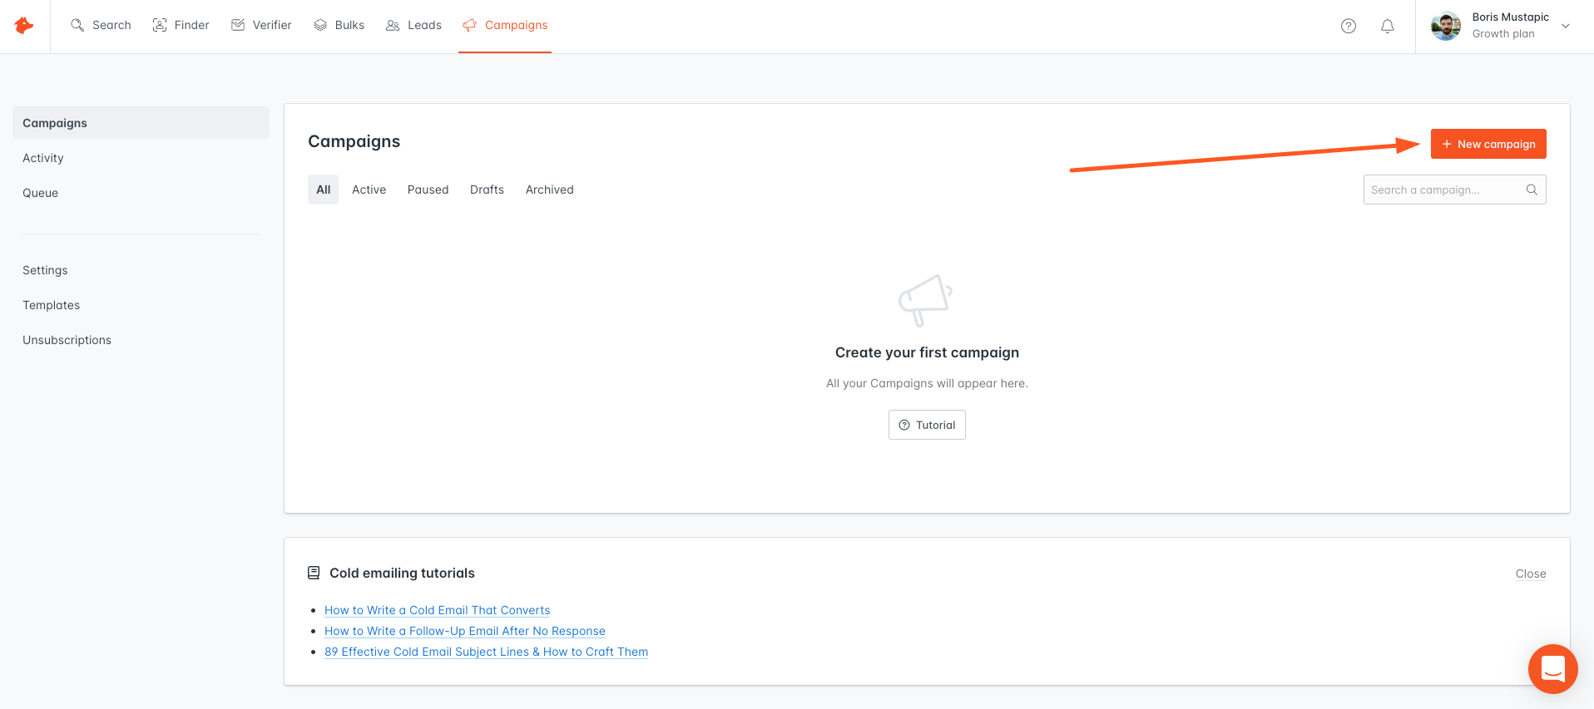
Task: Open How to Write a Follow-Up Email link
Action: [465, 631]
